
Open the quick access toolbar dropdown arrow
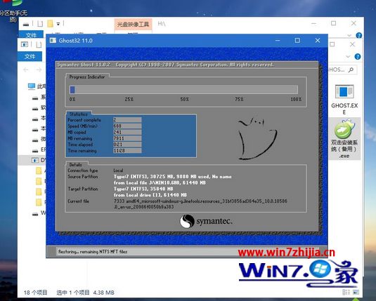point(58,24)
